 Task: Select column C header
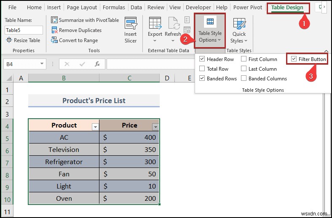point(129,78)
